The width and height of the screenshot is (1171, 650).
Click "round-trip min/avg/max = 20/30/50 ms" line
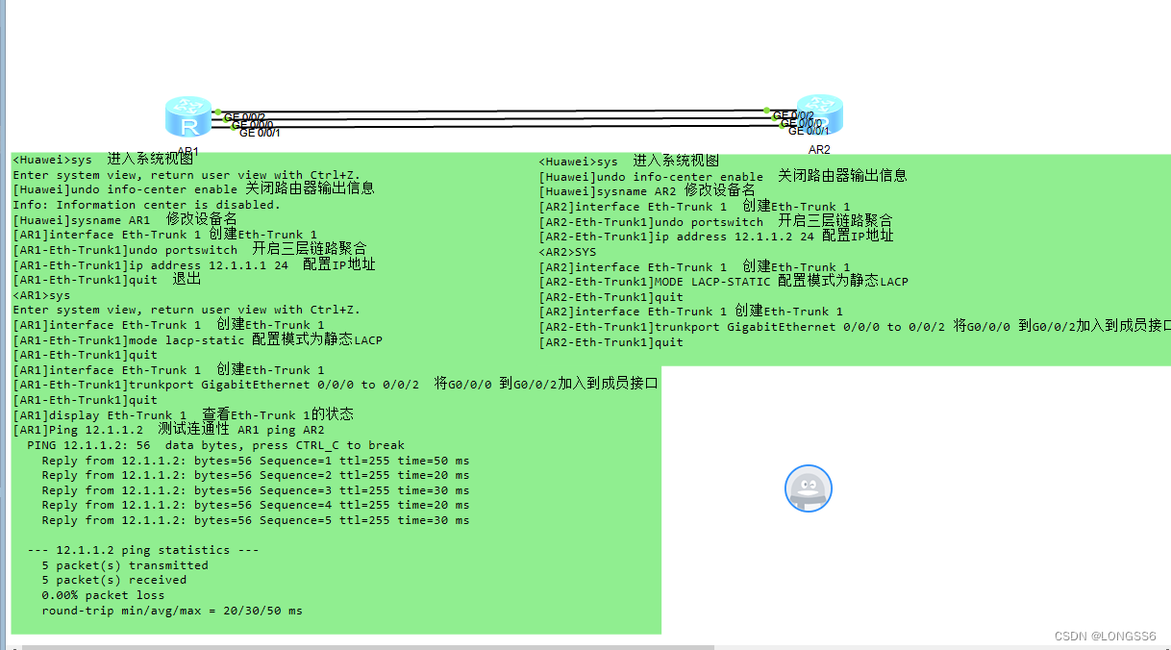(x=172, y=611)
